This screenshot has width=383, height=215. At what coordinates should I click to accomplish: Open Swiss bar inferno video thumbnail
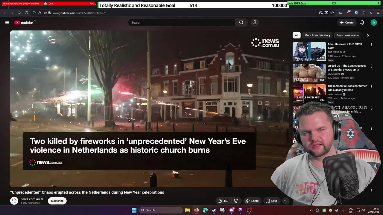pyautogui.click(x=309, y=93)
